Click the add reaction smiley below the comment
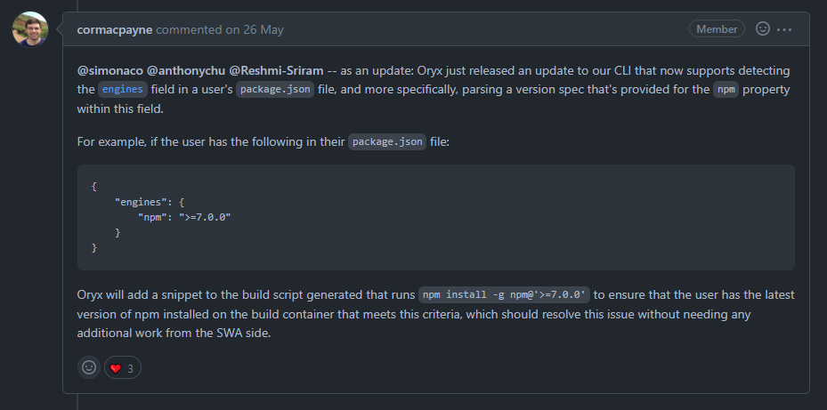 (x=89, y=367)
